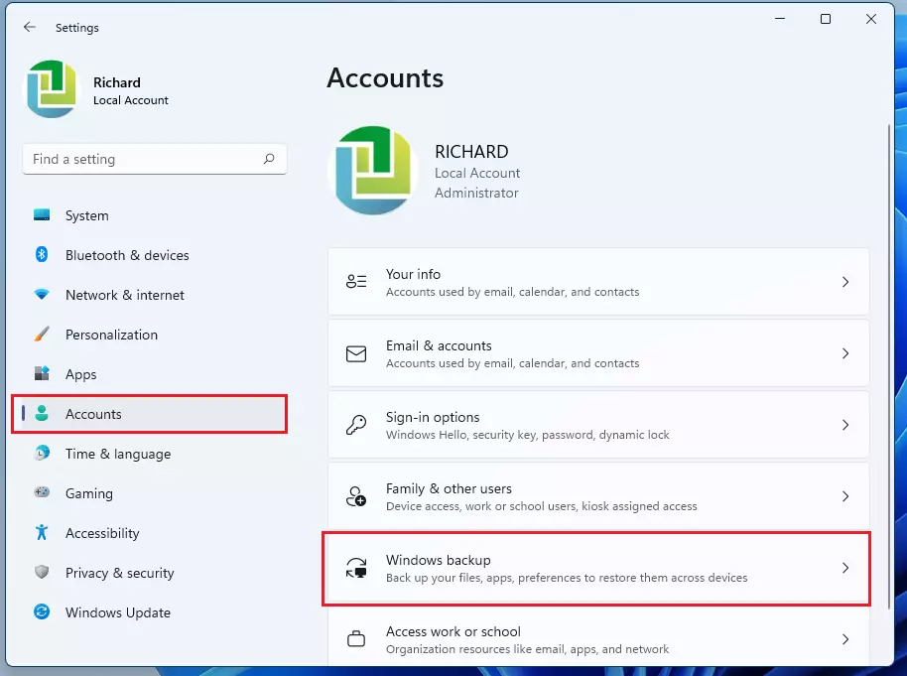Click the Accessibility figure icon
This screenshot has height=676, width=907.
click(42, 532)
